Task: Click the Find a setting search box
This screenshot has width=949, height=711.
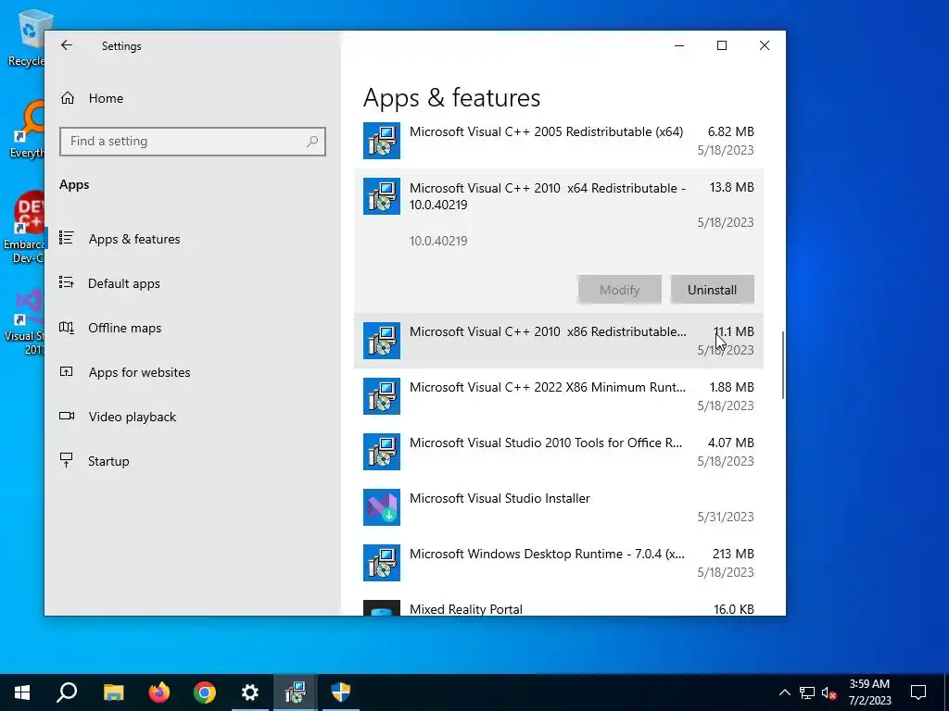Action: (193, 142)
